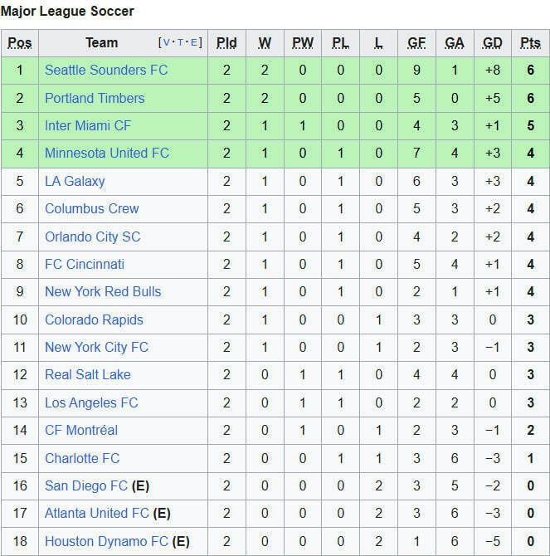Viewport: 550px width, 556px height.
Task: Go to the LA Galaxy page
Action: [75, 181]
